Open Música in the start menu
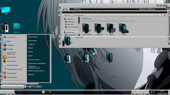 pos(31,48)
